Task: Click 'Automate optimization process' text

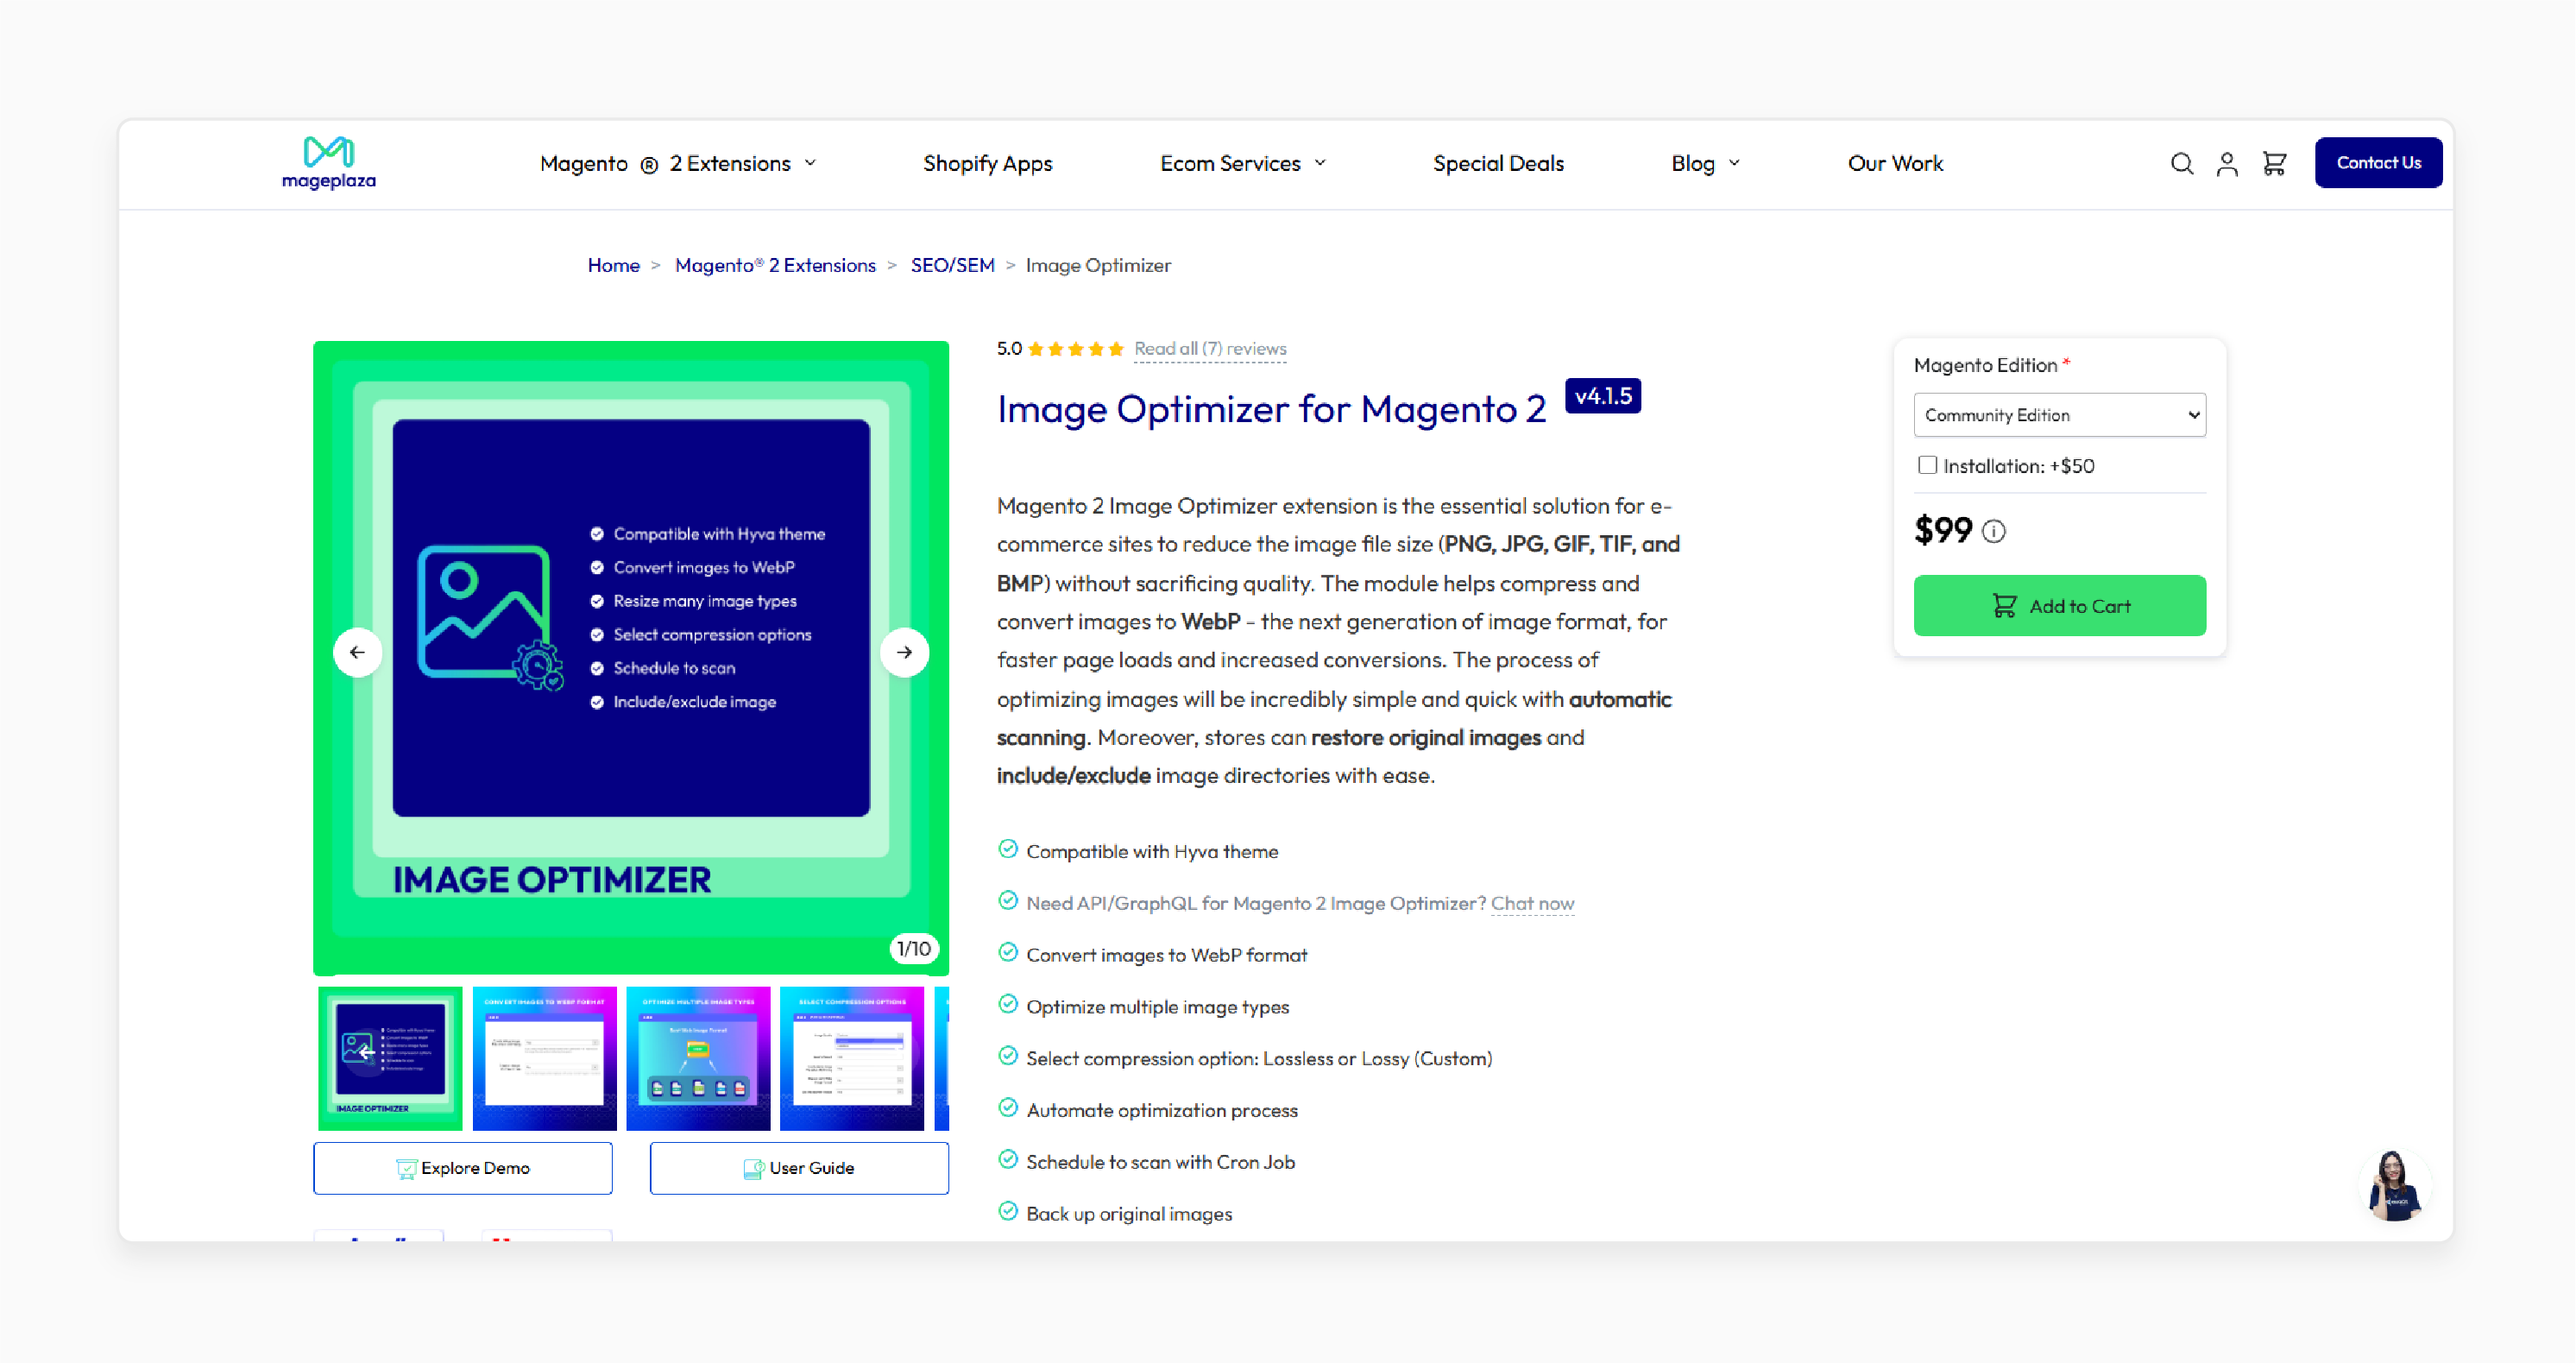Action: [x=1162, y=1110]
